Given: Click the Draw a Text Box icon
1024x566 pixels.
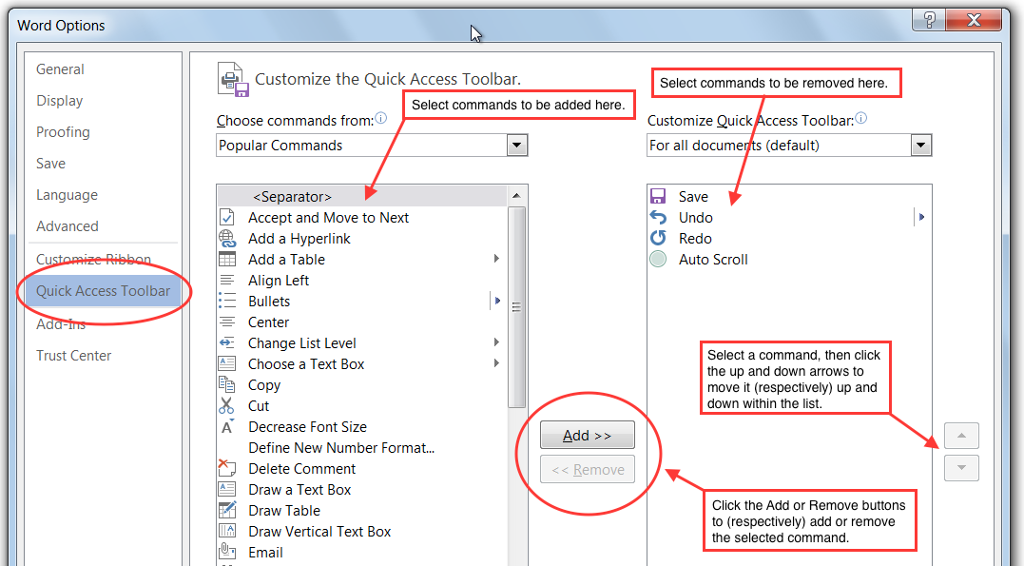Looking at the screenshot, I should coord(226,489).
